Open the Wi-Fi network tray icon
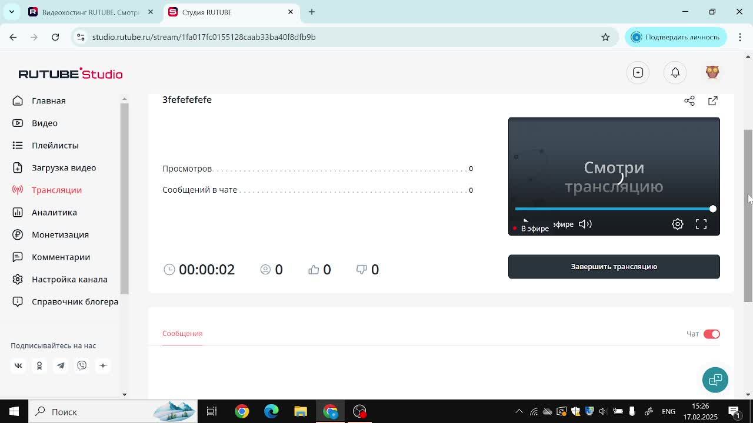The height and width of the screenshot is (423, 753). pyautogui.click(x=534, y=412)
